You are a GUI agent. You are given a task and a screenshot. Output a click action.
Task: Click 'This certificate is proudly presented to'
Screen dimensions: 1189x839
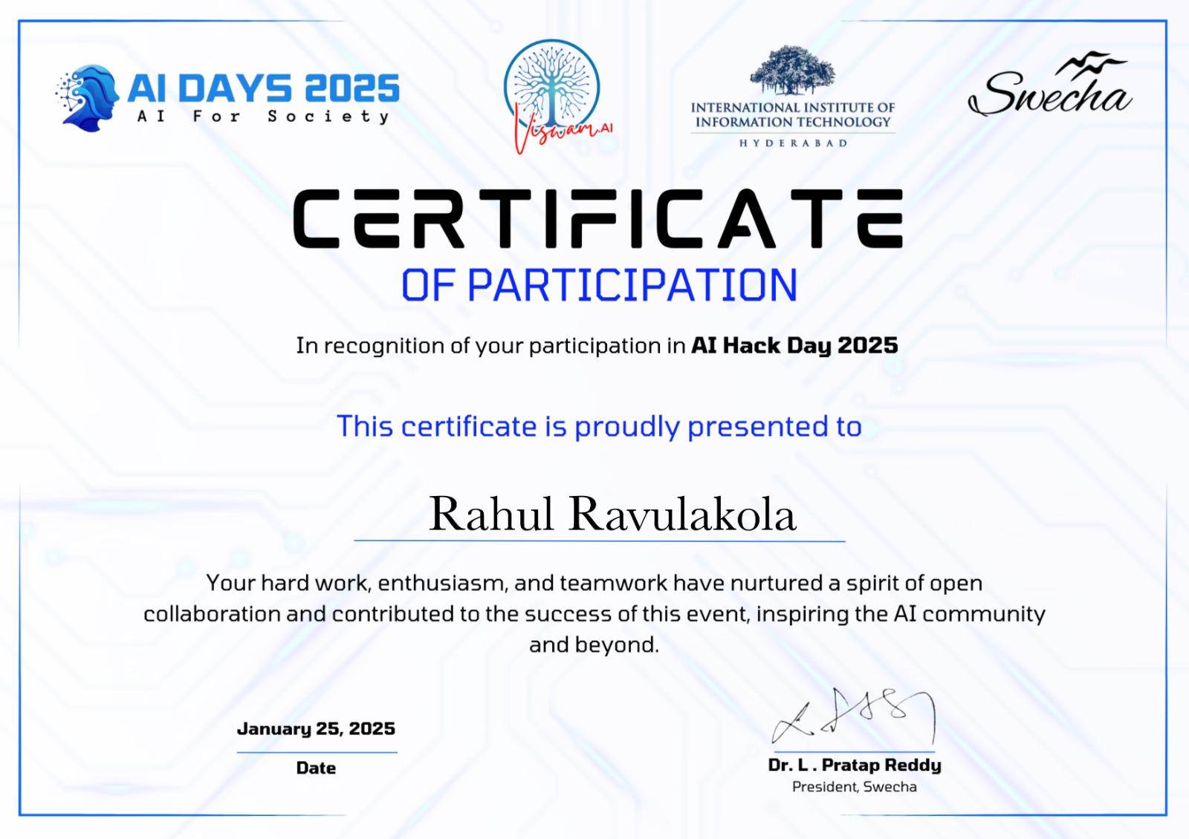[599, 427]
